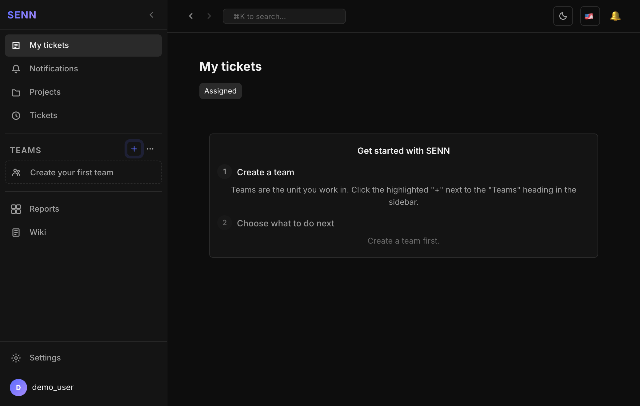This screenshot has height=406, width=640.
Task: Add a new team with plus button
Action: pyautogui.click(x=134, y=149)
